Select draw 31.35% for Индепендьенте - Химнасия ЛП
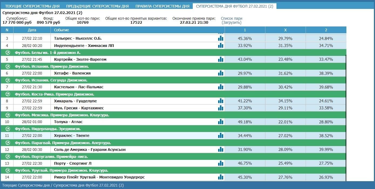Image resolution: width=375 pixels, height=189 pixels. [x=285, y=45]
